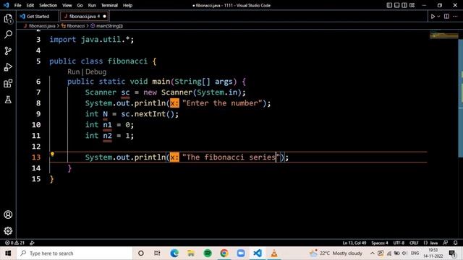Screen dimensions: 463x260
Task: Open the Manage gear icon
Action: [8, 230]
